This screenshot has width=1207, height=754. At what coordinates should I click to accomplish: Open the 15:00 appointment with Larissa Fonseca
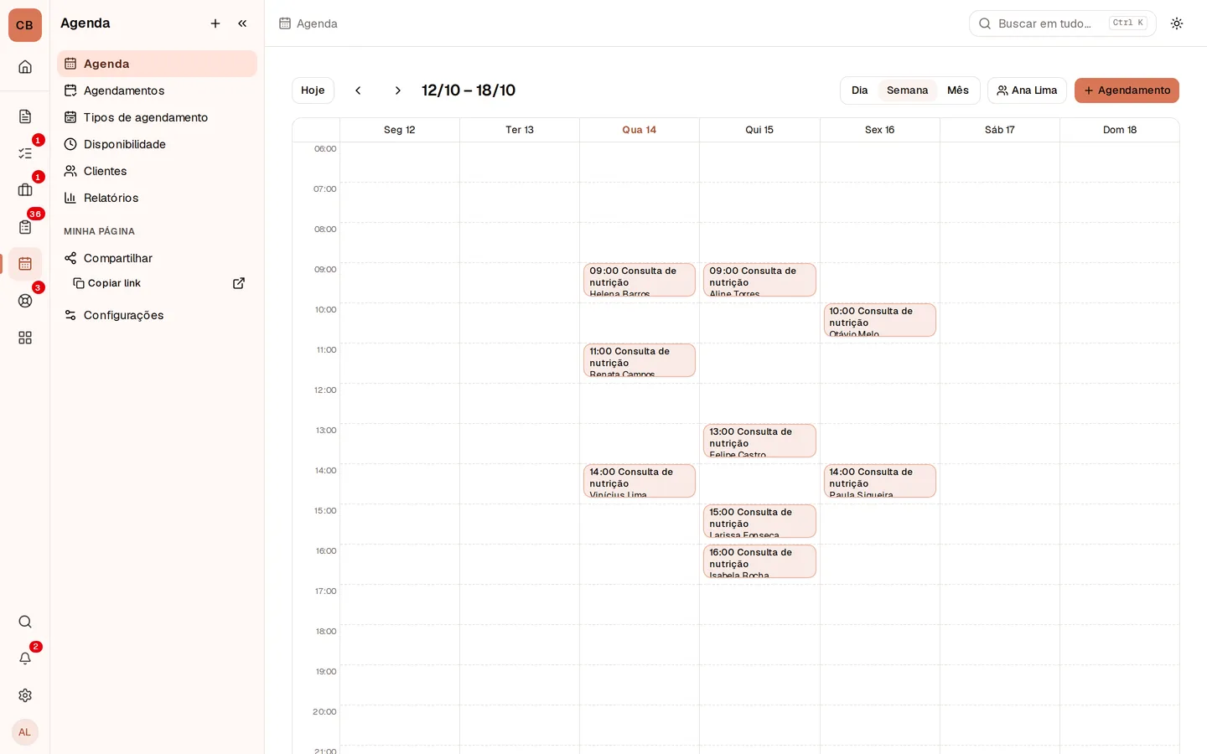tap(759, 521)
